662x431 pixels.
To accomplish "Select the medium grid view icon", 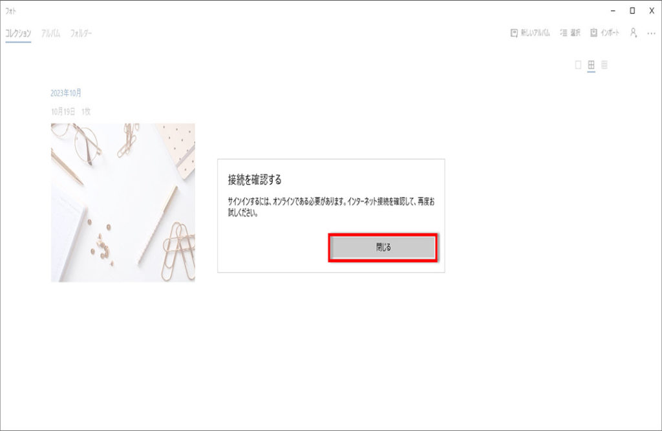I will pyautogui.click(x=591, y=65).
